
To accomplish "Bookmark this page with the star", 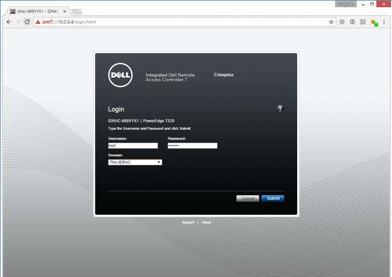I will click(331, 22).
